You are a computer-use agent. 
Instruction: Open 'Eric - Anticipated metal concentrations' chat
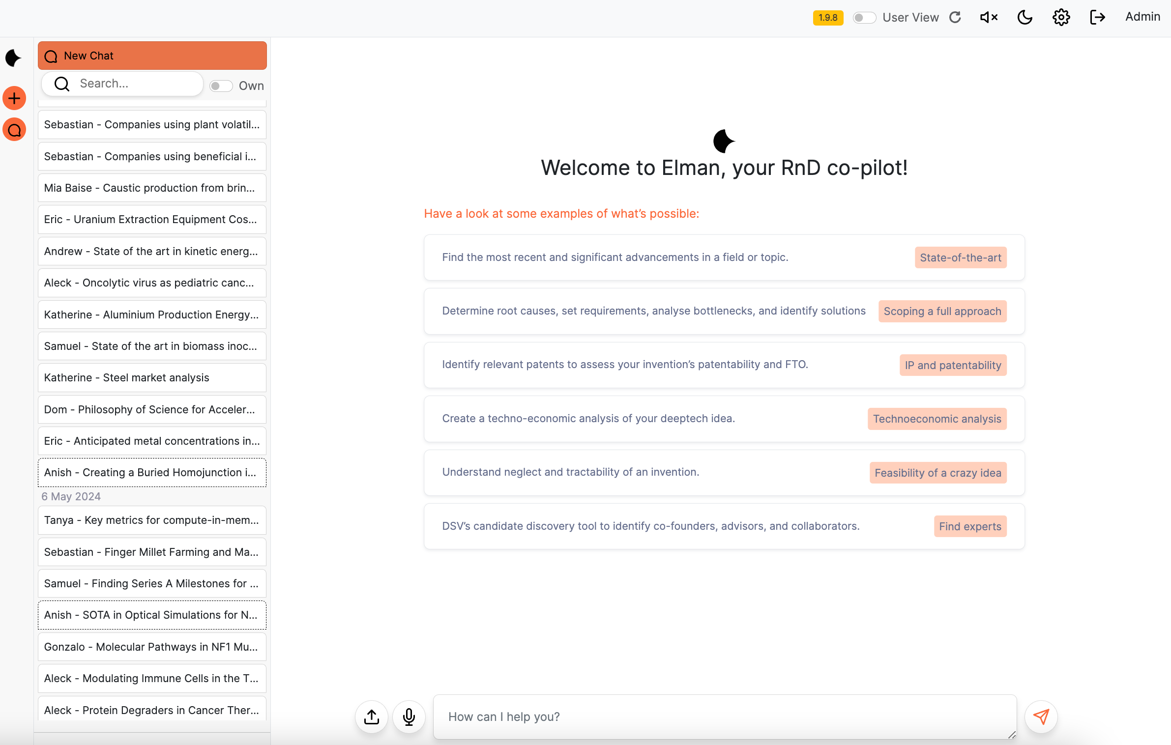152,441
